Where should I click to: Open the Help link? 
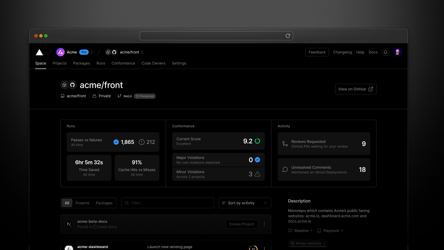coord(360,52)
